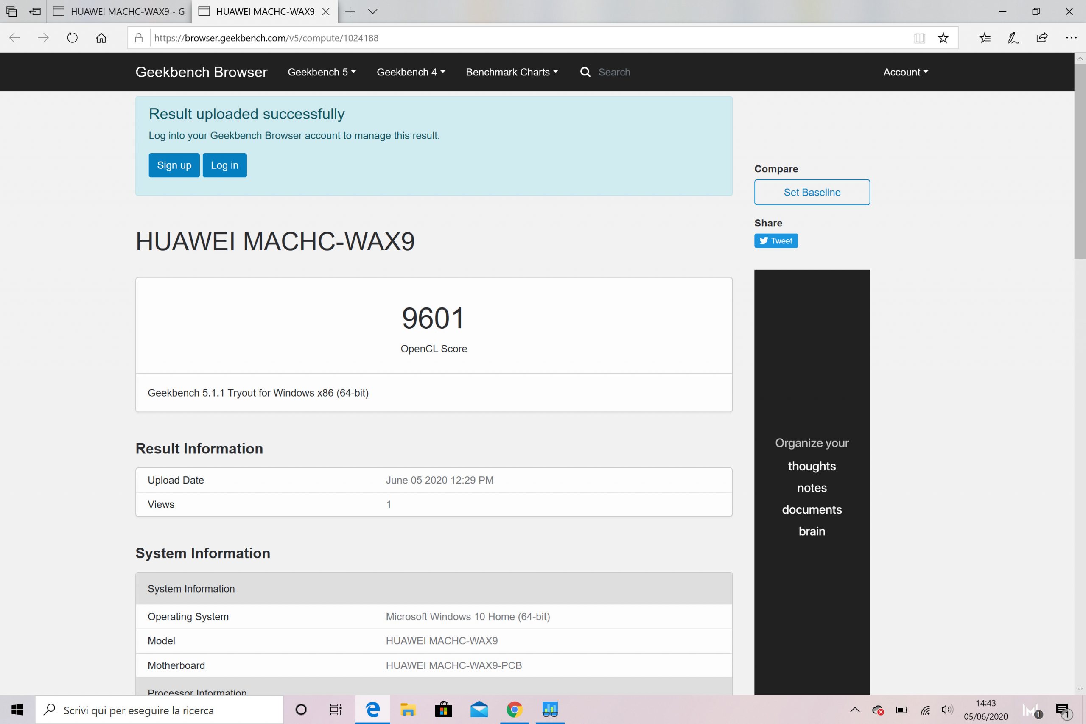
Task: Select the Upload Date value June 05 2020
Action: 439,480
